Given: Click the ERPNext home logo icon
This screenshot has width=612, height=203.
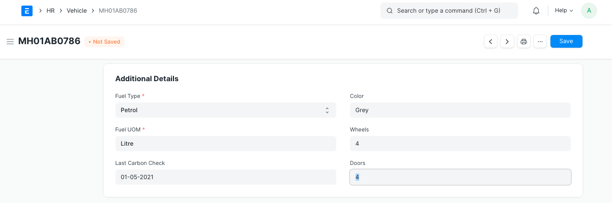Looking at the screenshot, I should [27, 11].
